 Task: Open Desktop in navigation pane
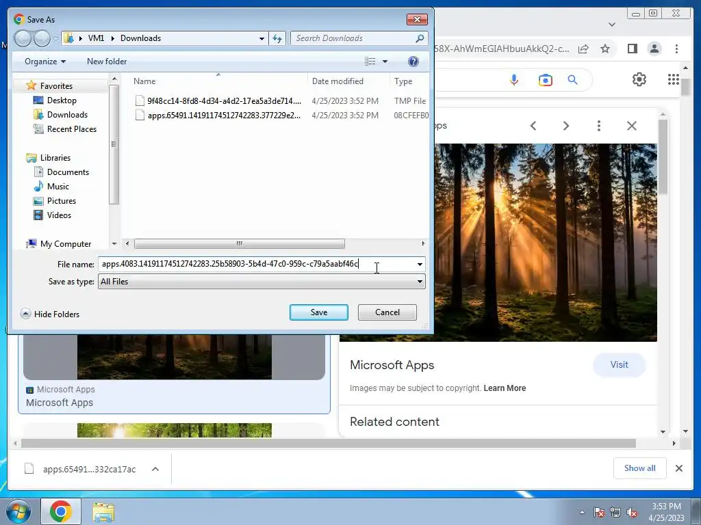(x=62, y=100)
